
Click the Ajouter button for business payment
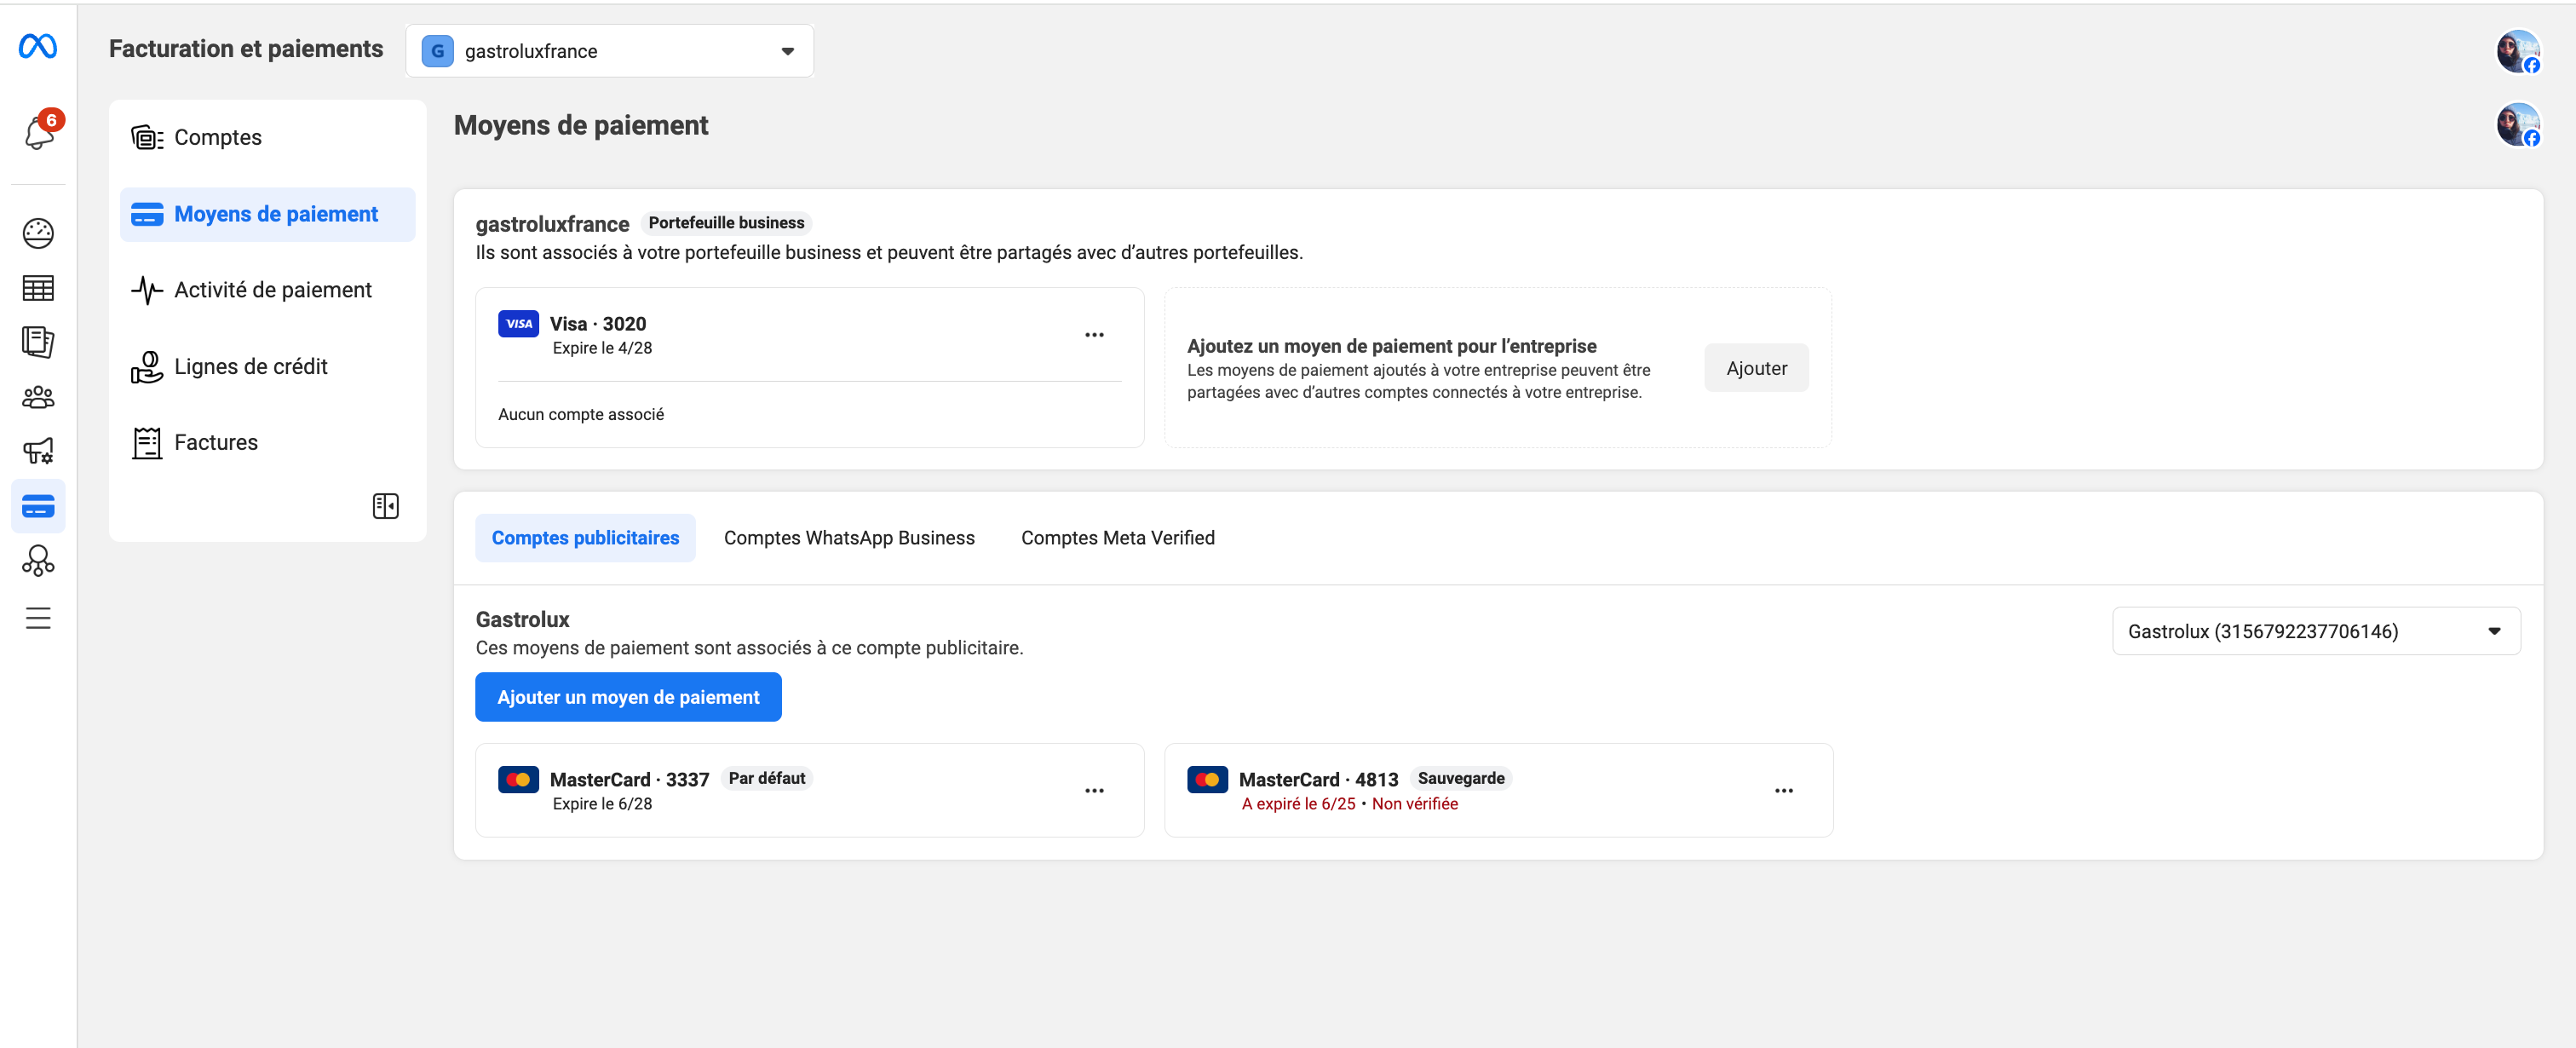pyautogui.click(x=1756, y=368)
